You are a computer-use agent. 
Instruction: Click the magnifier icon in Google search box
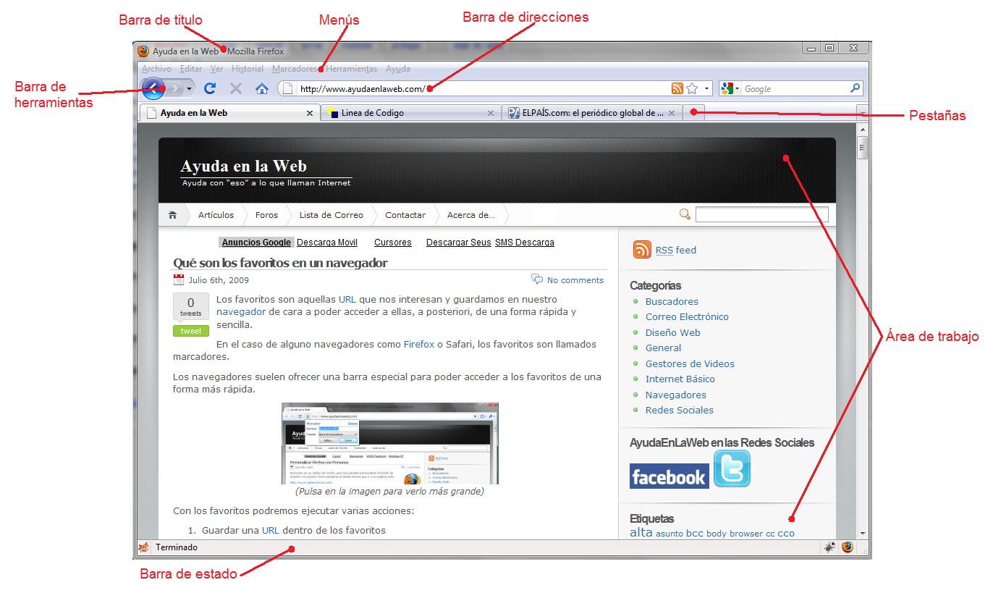[856, 88]
